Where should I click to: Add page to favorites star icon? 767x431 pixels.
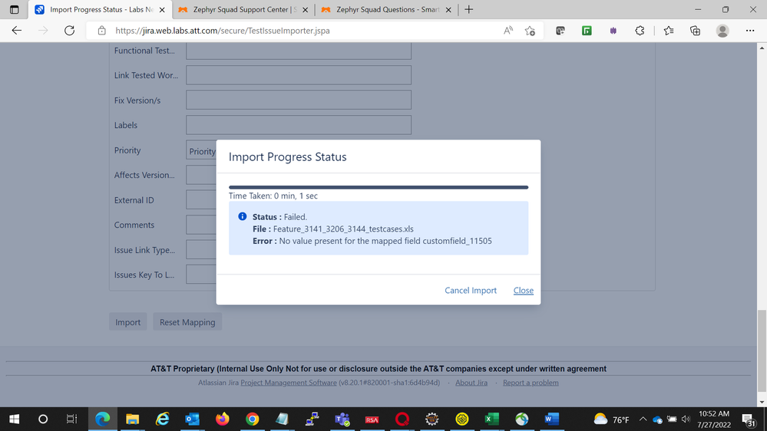pos(530,31)
